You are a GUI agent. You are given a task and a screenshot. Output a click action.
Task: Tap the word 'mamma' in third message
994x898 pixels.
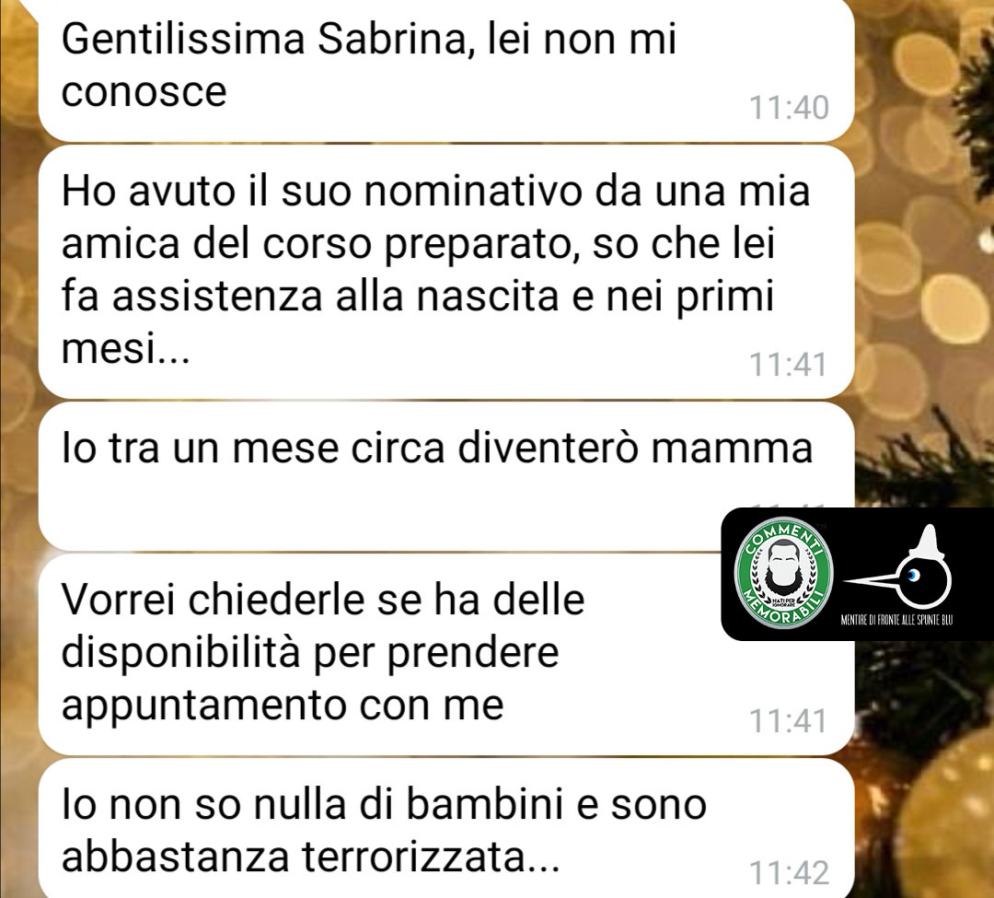pyautogui.click(x=733, y=449)
